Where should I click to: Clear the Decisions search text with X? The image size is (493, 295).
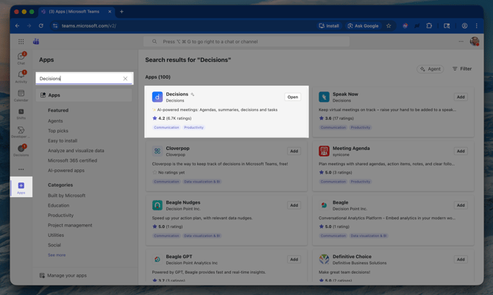[x=125, y=79]
